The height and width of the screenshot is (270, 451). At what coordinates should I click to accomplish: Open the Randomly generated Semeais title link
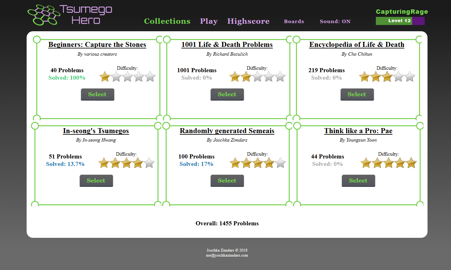coord(227,131)
